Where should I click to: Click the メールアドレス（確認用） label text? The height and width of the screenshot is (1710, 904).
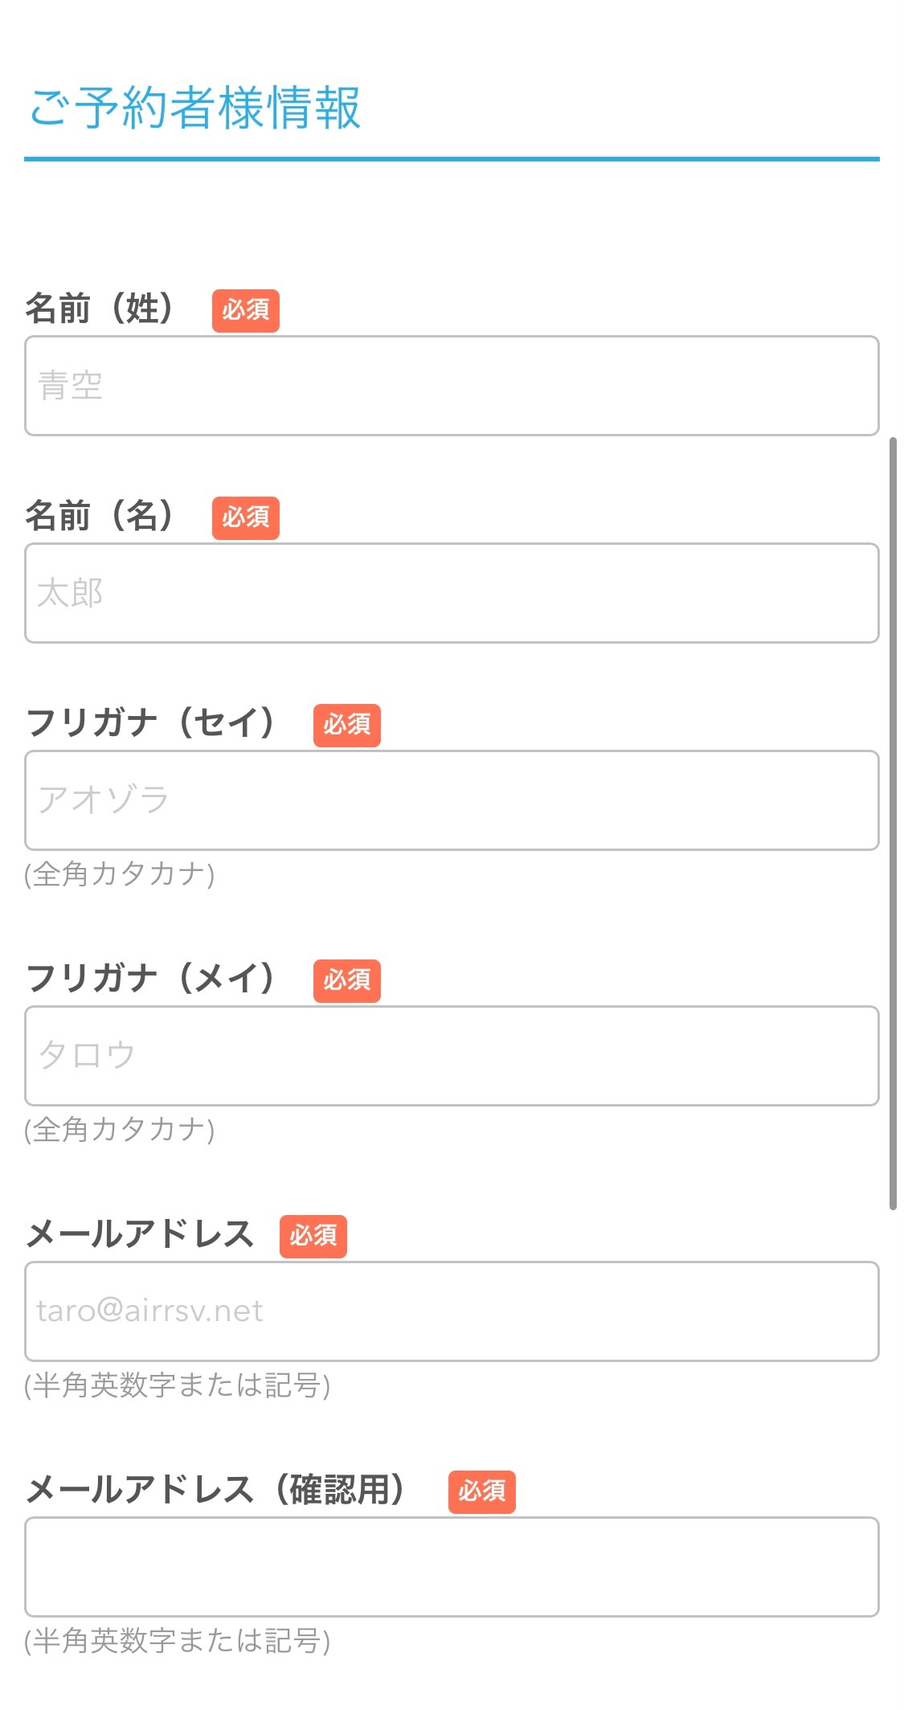pos(216,1490)
